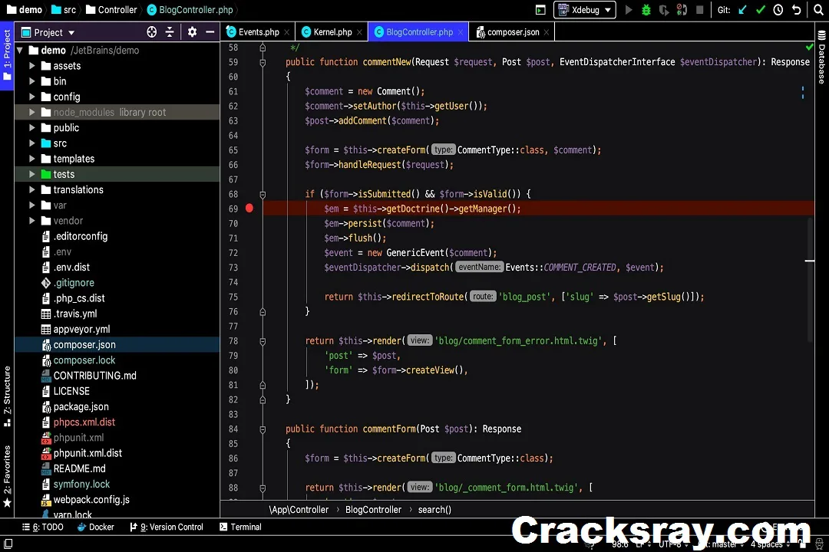This screenshot has width=829, height=552.
Task: Toggle the Structure side tool window
Action: (x=7, y=396)
